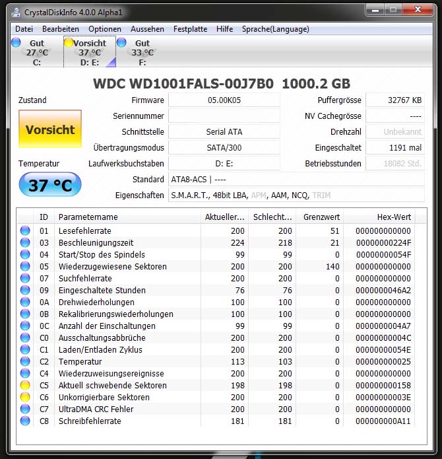
Task: Click the Übertragungsmodus field SATA/300
Action: pos(224,147)
